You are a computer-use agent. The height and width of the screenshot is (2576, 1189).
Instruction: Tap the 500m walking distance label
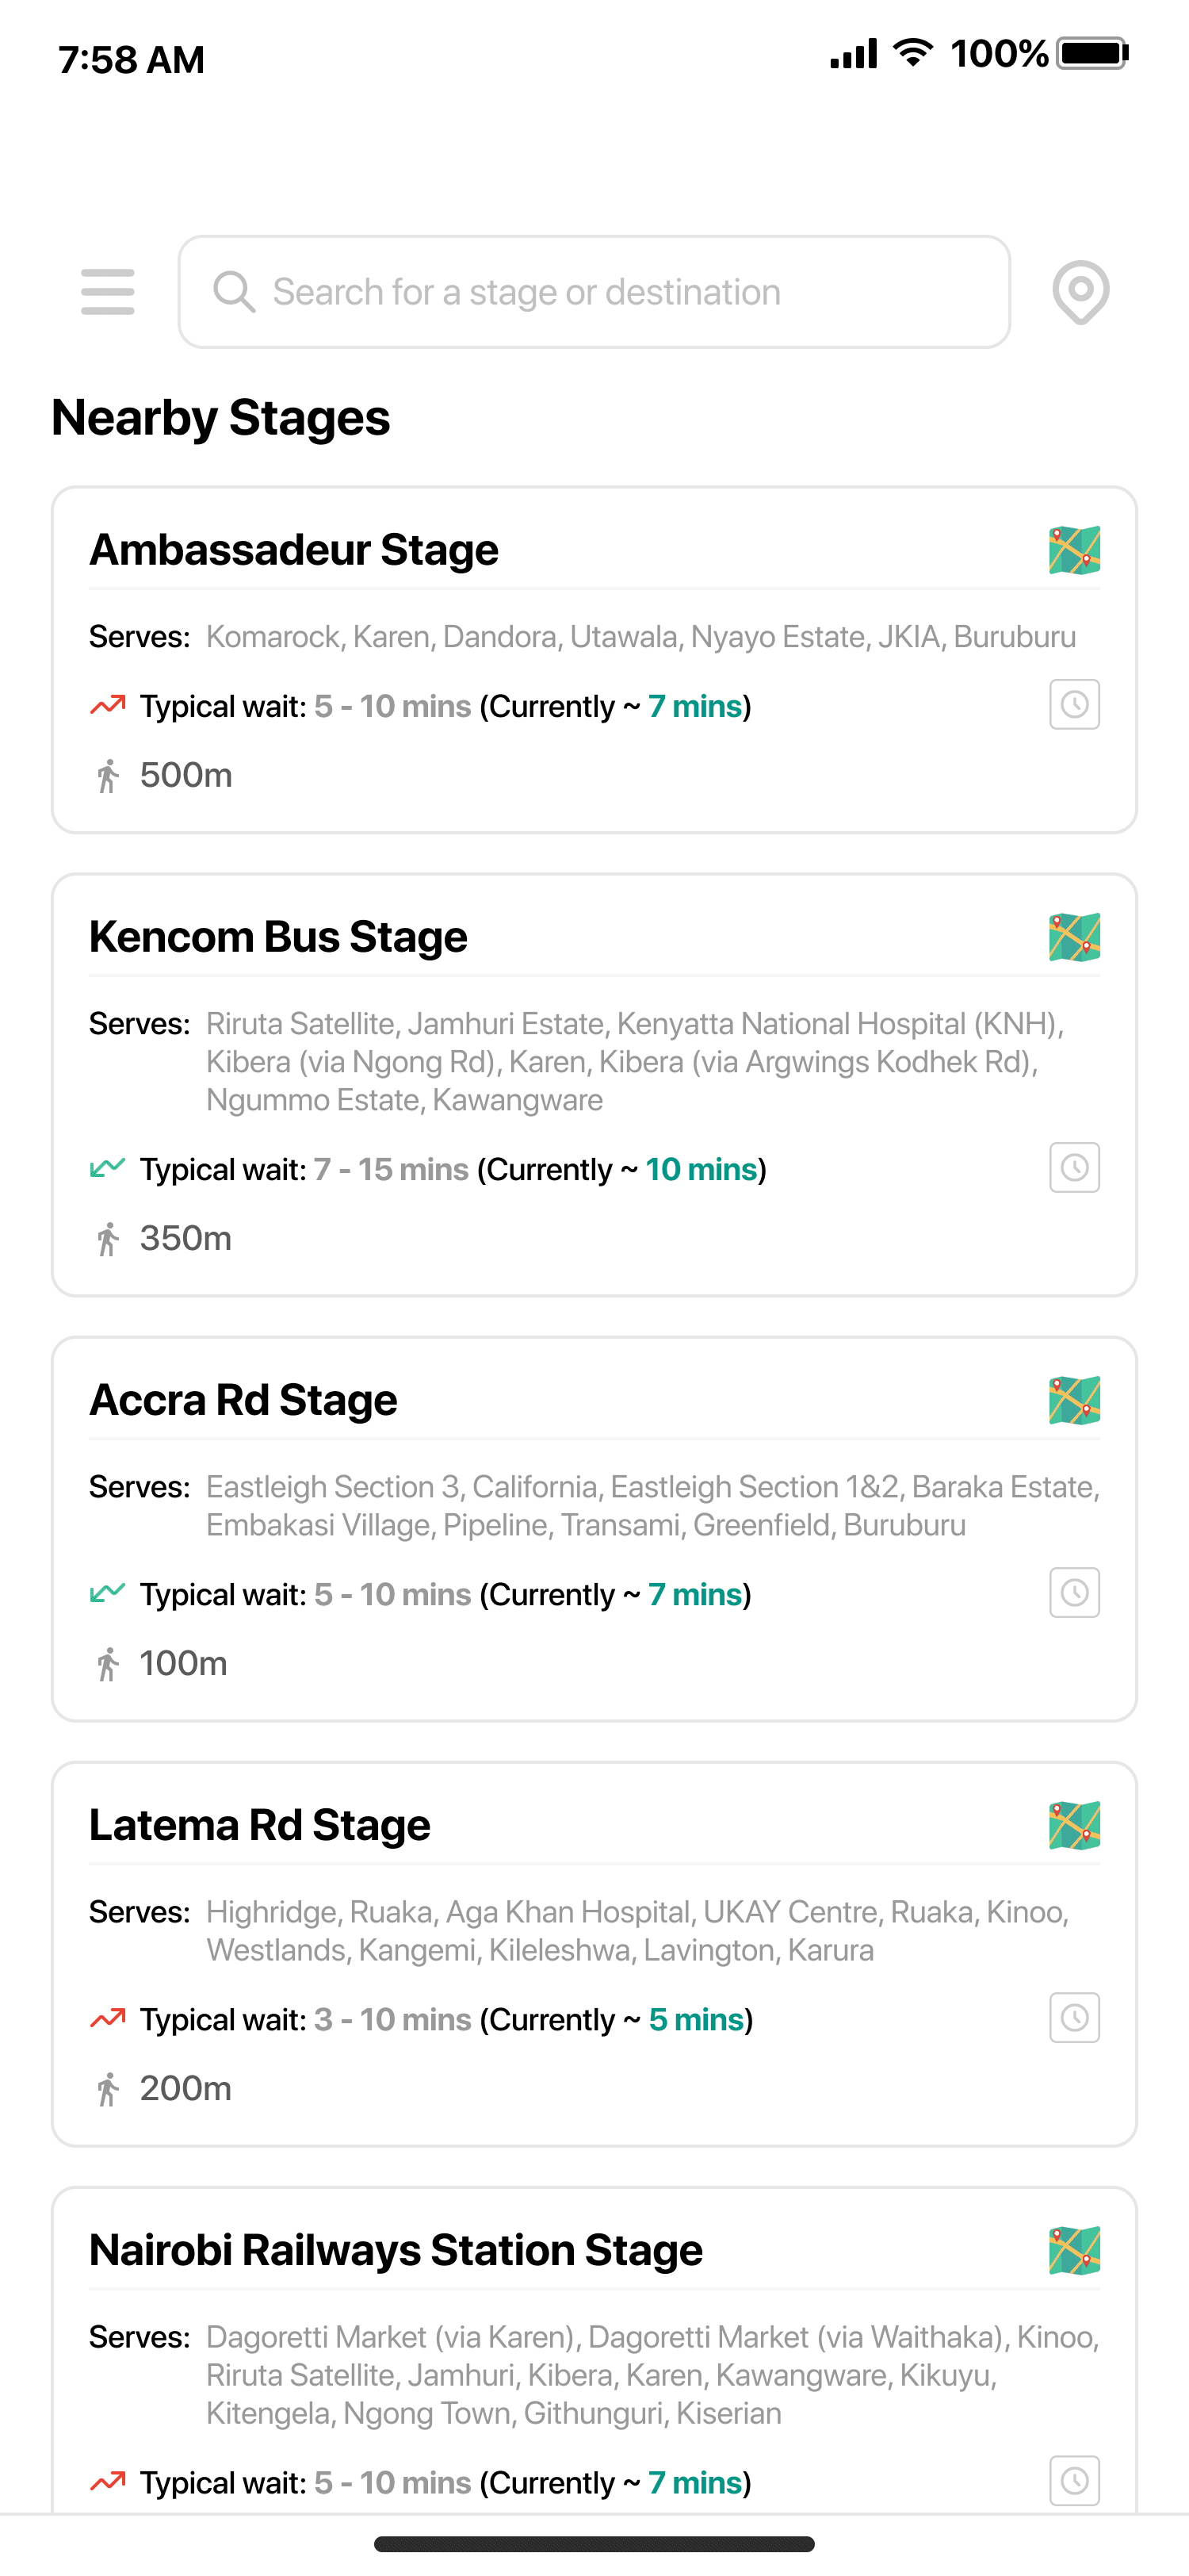(x=185, y=775)
